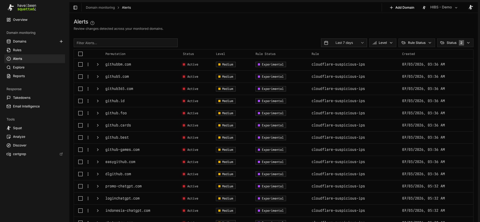This screenshot has width=480, height=222.
Task: Check the promo-chatgpt.com row checkbox
Action: click(x=80, y=186)
